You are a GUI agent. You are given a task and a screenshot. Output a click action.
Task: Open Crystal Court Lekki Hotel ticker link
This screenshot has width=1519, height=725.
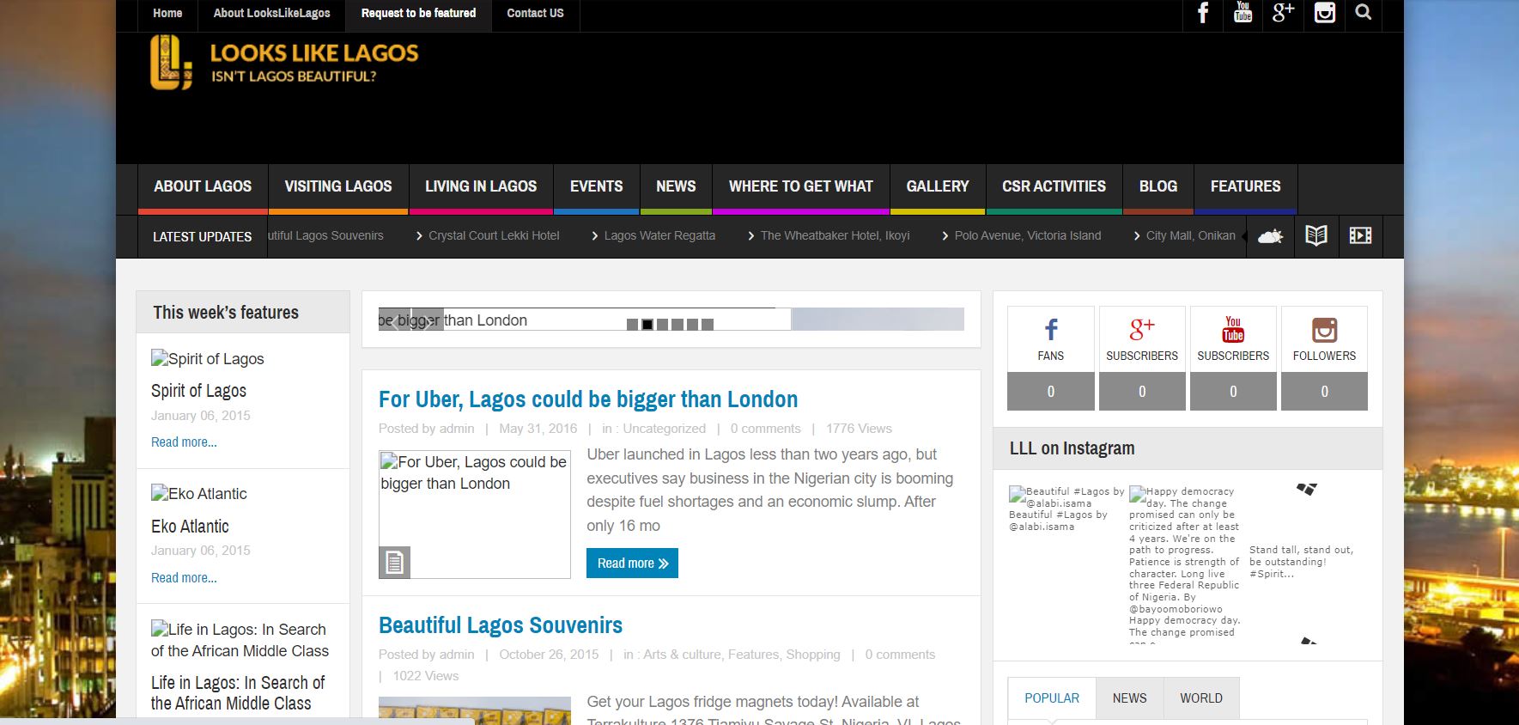click(493, 235)
